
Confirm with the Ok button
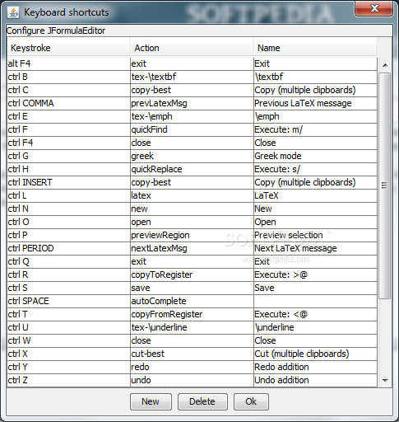point(251,401)
